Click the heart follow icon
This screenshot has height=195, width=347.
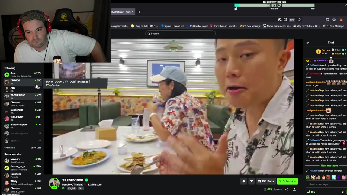[252, 181]
